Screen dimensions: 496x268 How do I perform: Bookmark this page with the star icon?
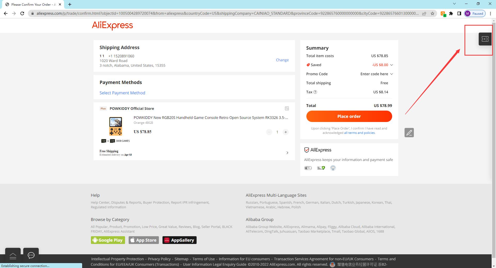[432, 13]
